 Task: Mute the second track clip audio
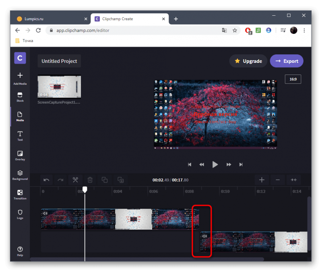click(x=204, y=236)
